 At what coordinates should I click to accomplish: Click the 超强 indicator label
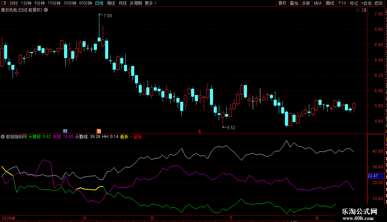pos(139,137)
